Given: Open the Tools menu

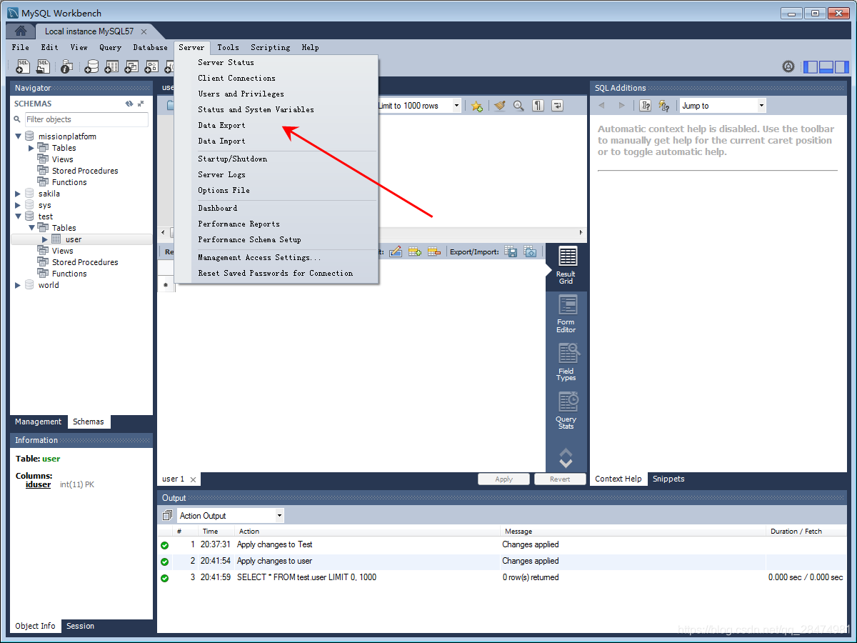Looking at the screenshot, I should pos(229,47).
